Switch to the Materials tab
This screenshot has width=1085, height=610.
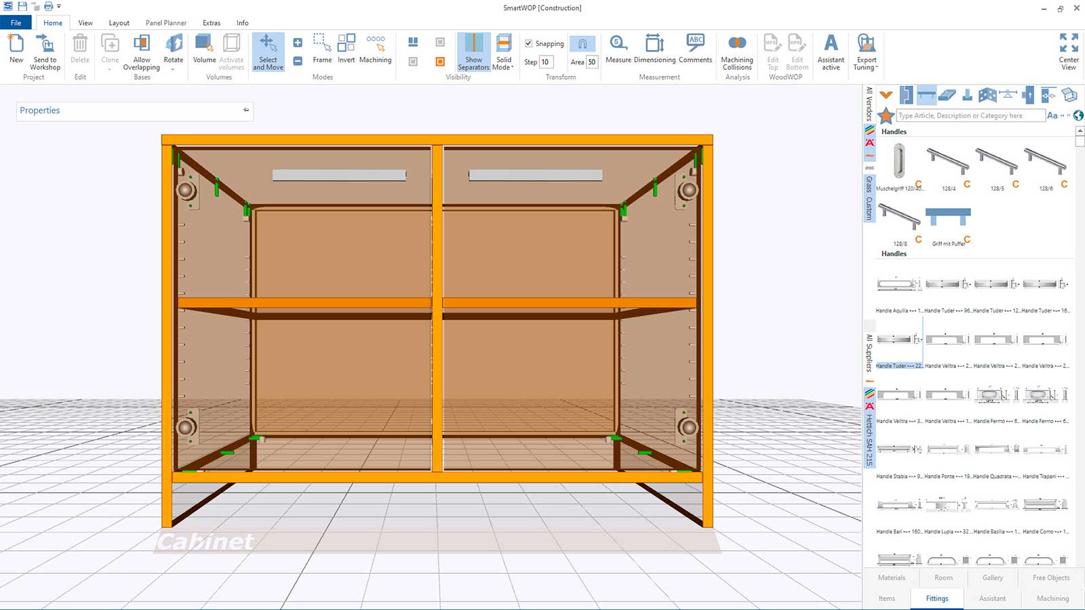coord(891,577)
